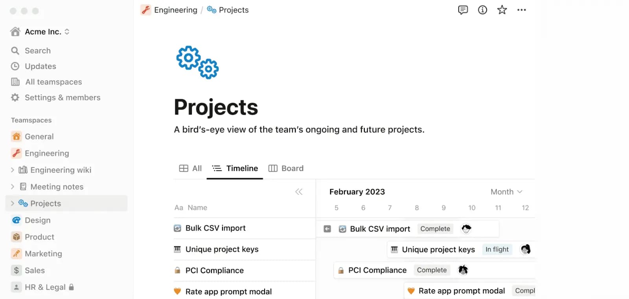Image resolution: width=629 pixels, height=299 pixels.
Task: Click the Updates clock icon
Action: pyautogui.click(x=15, y=66)
